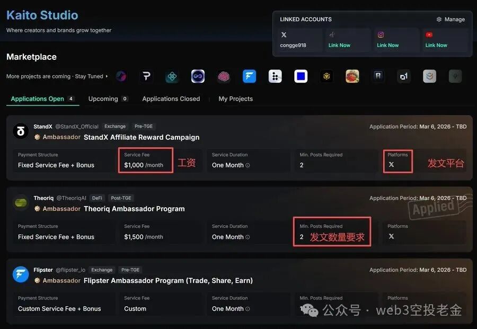Select the infinity-loop project icon
This screenshot has width=477, height=329.
pos(198,76)
